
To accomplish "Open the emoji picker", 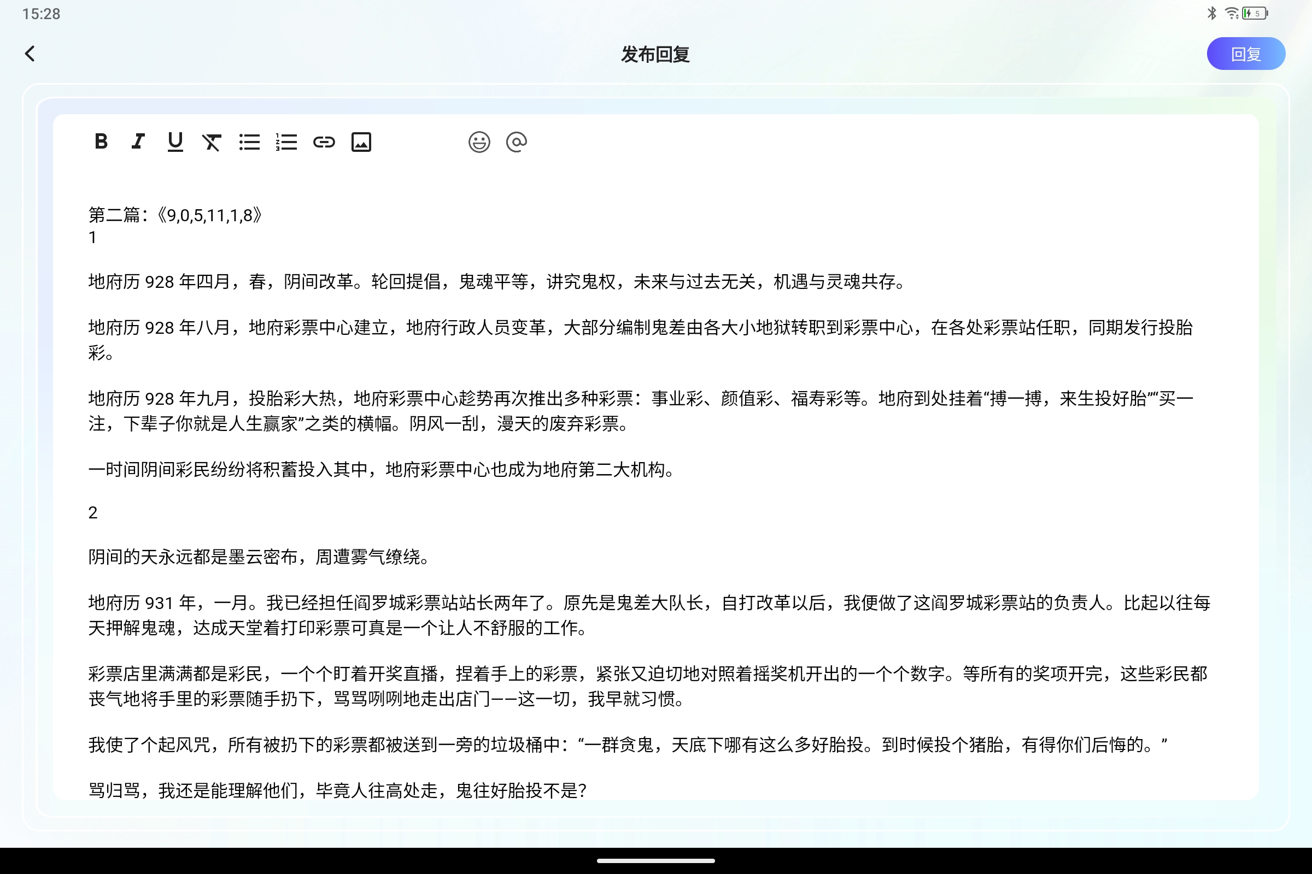I will pos(479,141).
